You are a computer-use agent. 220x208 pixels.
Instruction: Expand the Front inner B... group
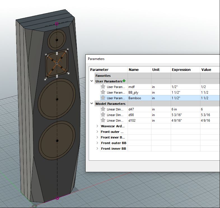97,137
